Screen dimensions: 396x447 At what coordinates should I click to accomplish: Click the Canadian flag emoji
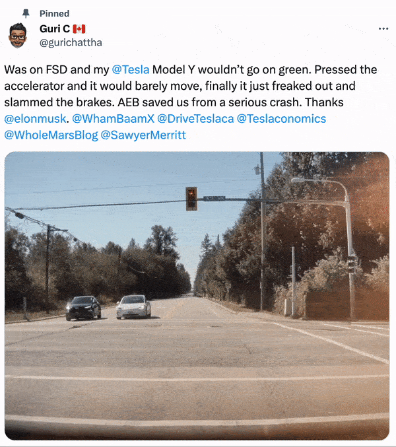pos(79,29)
